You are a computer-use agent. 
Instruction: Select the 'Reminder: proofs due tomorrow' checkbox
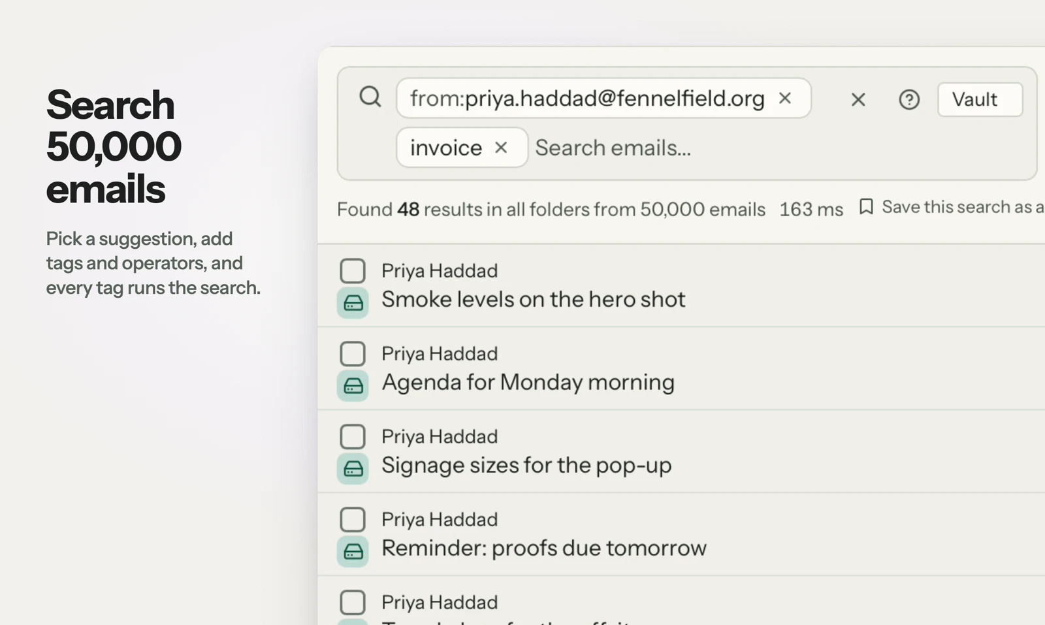click(x=353, y=519)
